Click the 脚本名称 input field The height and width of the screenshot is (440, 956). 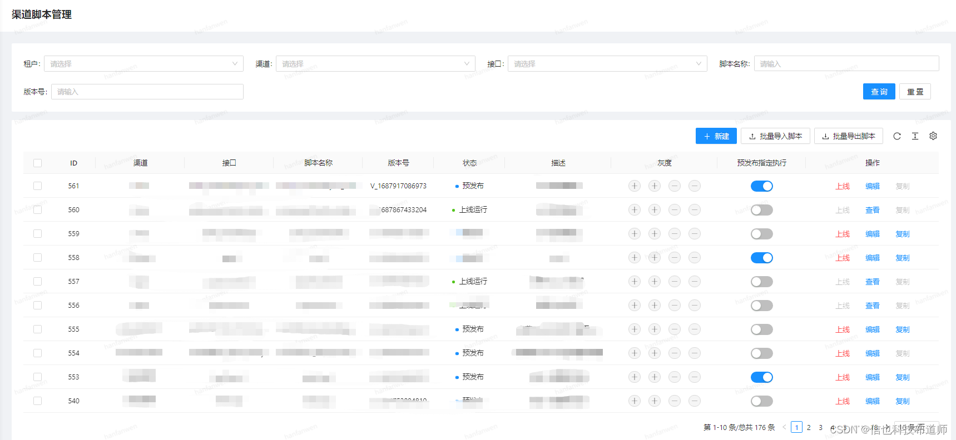846,64
